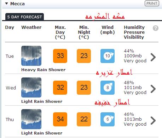The image size is (162, 138).
Task: Click Wednesday's min night temperature 23 tile
Action: 84,88
